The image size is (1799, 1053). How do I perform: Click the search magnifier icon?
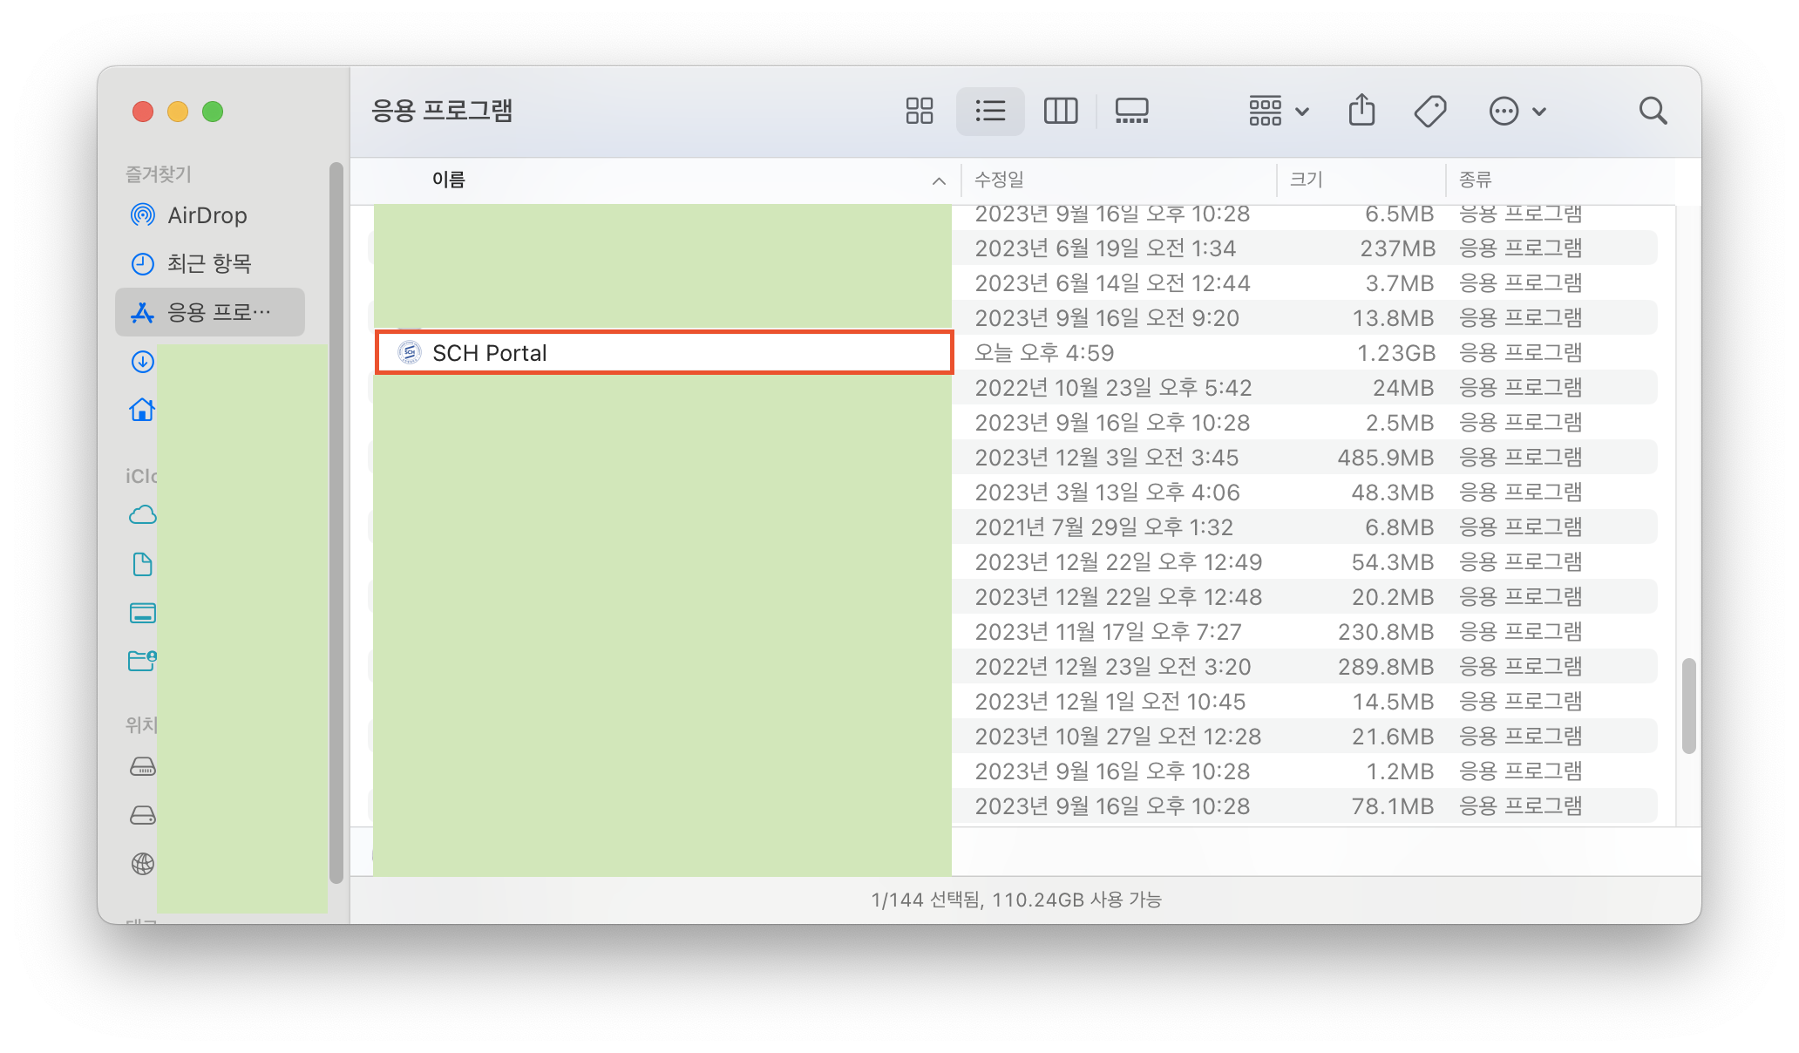click(x=1652, y=111)
